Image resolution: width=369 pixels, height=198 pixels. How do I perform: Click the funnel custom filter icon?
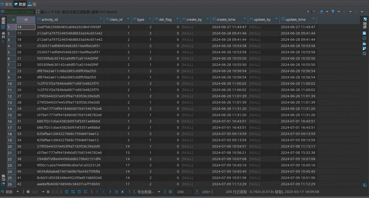333,12
